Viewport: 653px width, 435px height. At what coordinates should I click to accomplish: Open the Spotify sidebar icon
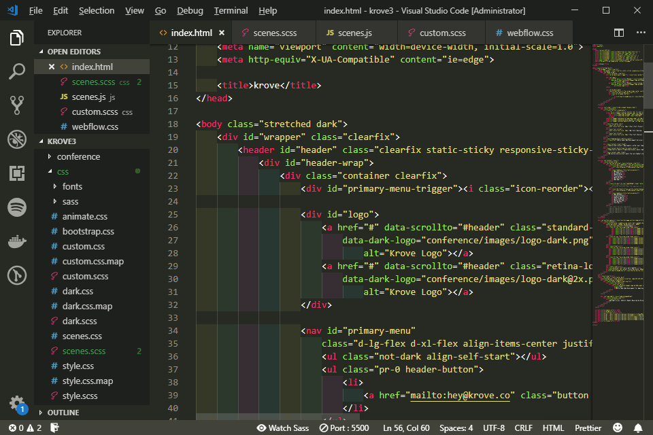pos(17,207)
